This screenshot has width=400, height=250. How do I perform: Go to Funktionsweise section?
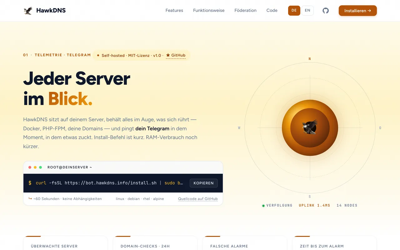tap(209, 10)
